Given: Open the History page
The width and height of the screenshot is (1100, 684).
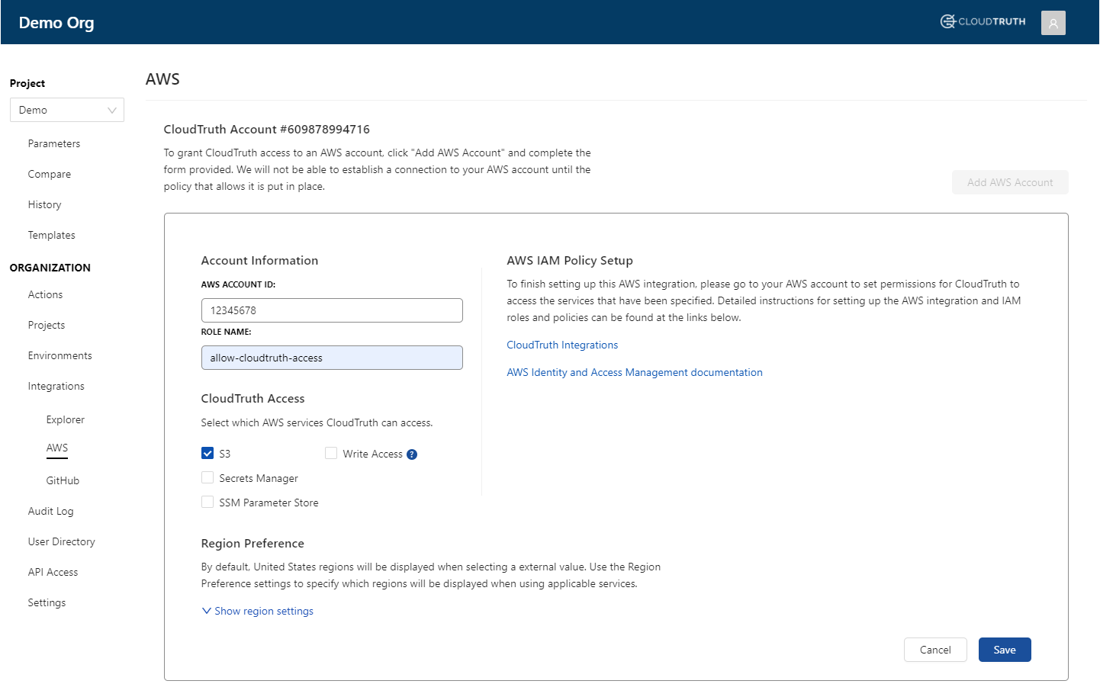Looking at the screenshot, I should click(x=44, y=204).
